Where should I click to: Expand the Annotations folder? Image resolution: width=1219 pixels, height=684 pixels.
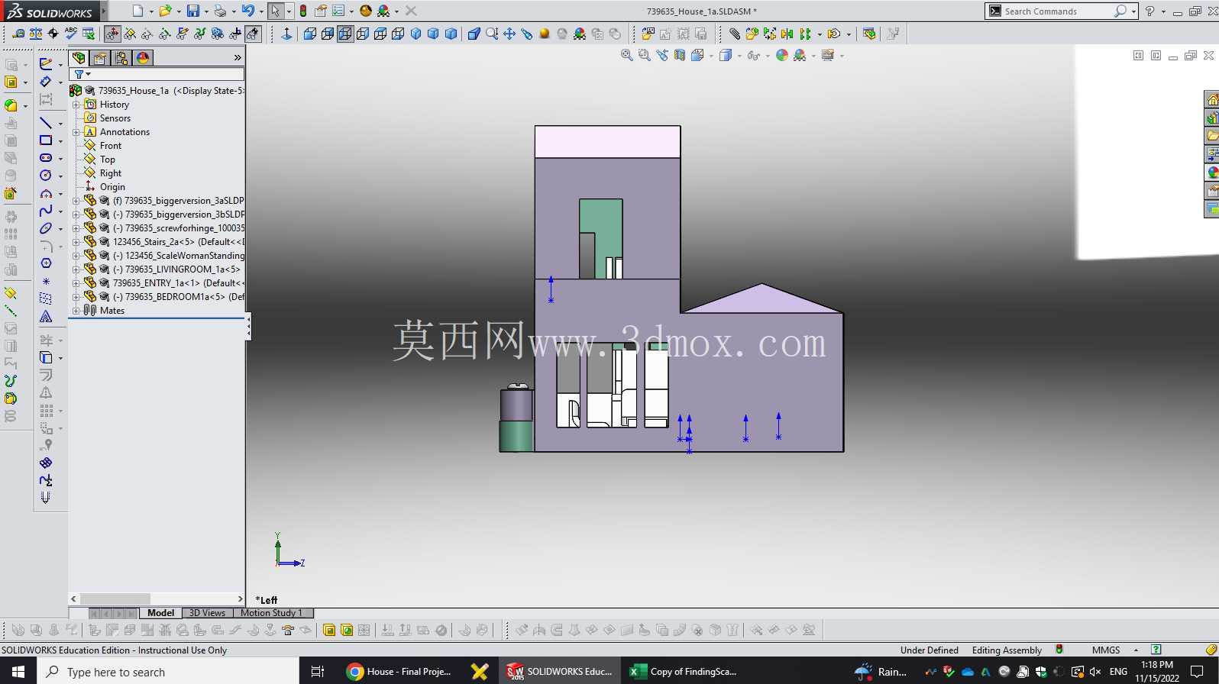point(76,132)
